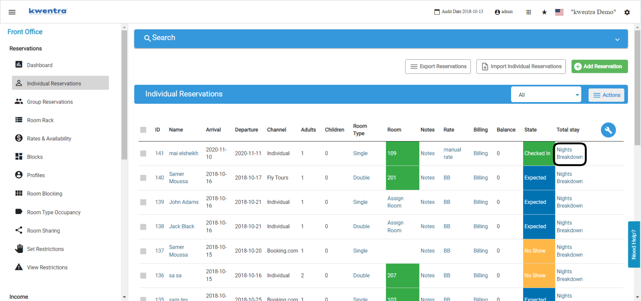Click the kwentra logo
This screenshot has width=641, height=301.
pos(48,11)
